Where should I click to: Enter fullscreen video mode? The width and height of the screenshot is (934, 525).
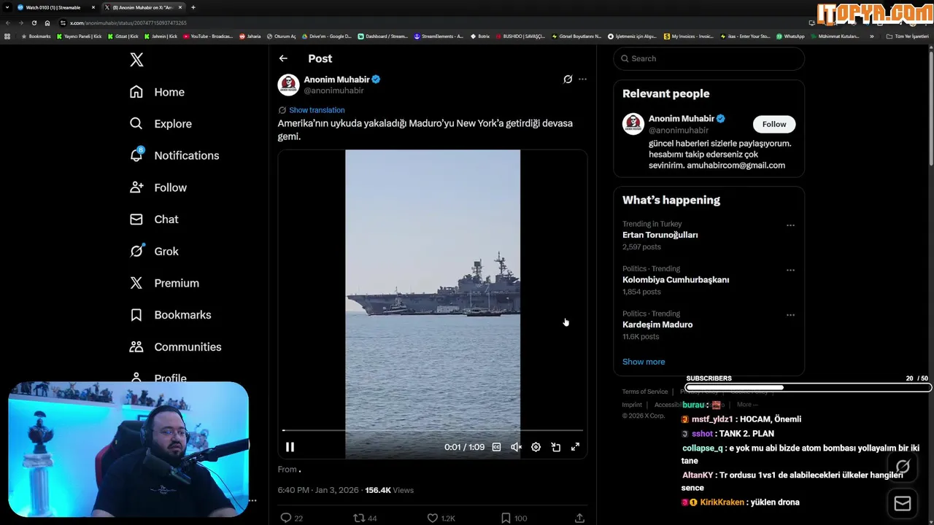click(575, 447)
